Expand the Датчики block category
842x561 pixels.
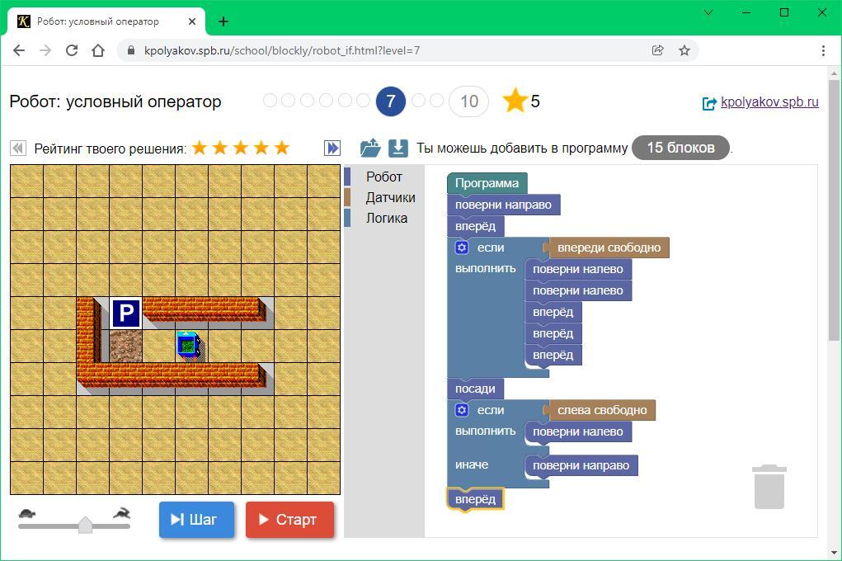[x=390, y=197]
